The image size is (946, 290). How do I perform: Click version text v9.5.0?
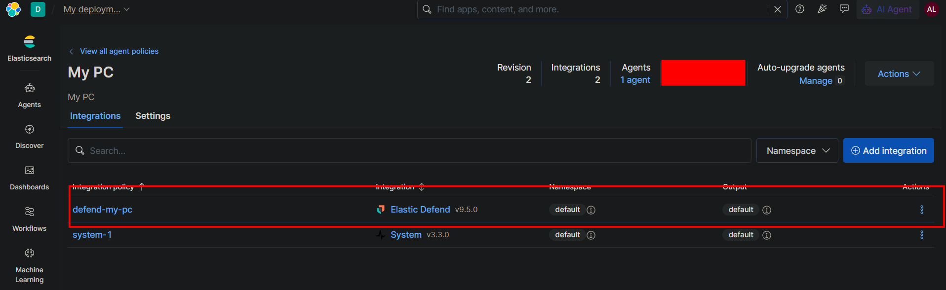coord(467,210)
